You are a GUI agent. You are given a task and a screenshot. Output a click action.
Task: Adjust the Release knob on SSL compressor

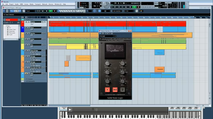click(x=122, y=72)
